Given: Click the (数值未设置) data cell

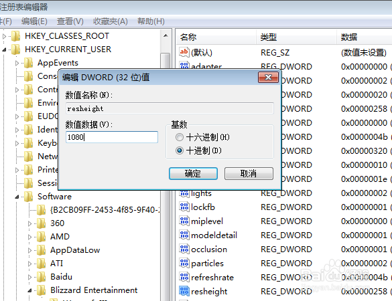Looking at the screenshot, I should pyautogui.click(x=364, y=52).
